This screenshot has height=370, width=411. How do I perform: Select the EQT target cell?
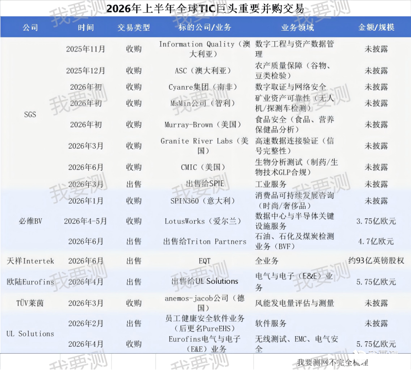(205, 261)
